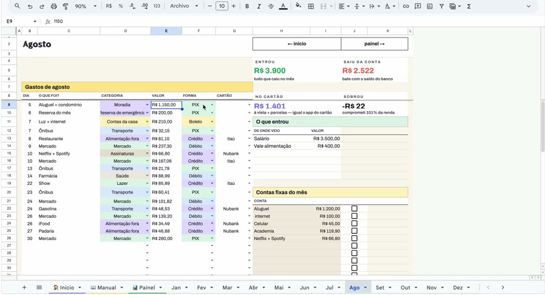This screenshot has height=295, width=545.
Task: Check the Netflix + Spotify bill checkbox
Action: pyautogui.click(x=354, y=238)
